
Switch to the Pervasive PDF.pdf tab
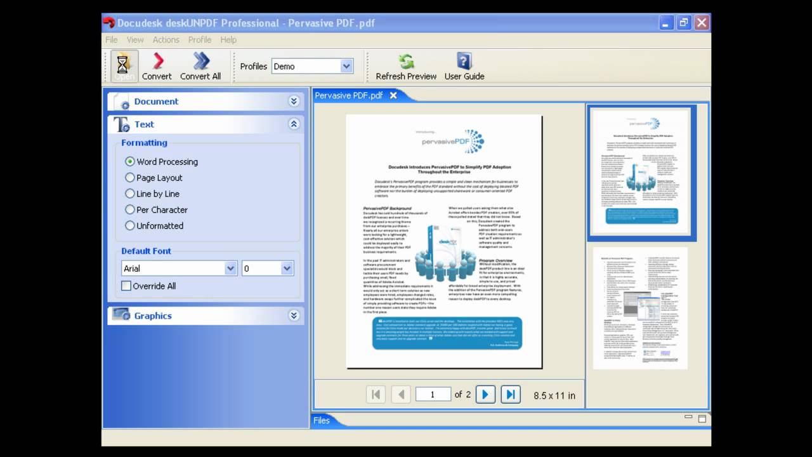point(349,95)
